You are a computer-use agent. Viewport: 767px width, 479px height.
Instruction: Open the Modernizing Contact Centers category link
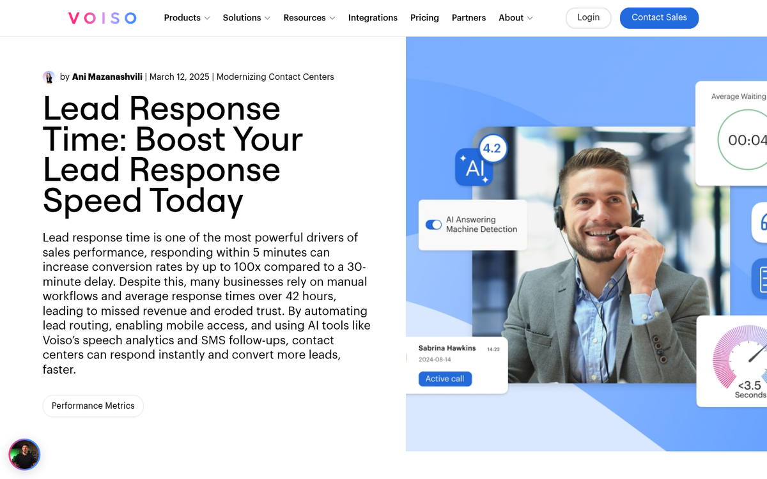pos(275,77)
